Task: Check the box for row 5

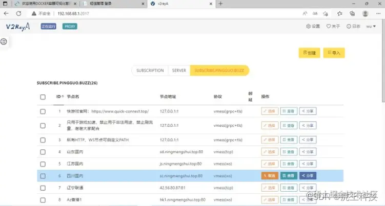Action: (x=43, y=164)
